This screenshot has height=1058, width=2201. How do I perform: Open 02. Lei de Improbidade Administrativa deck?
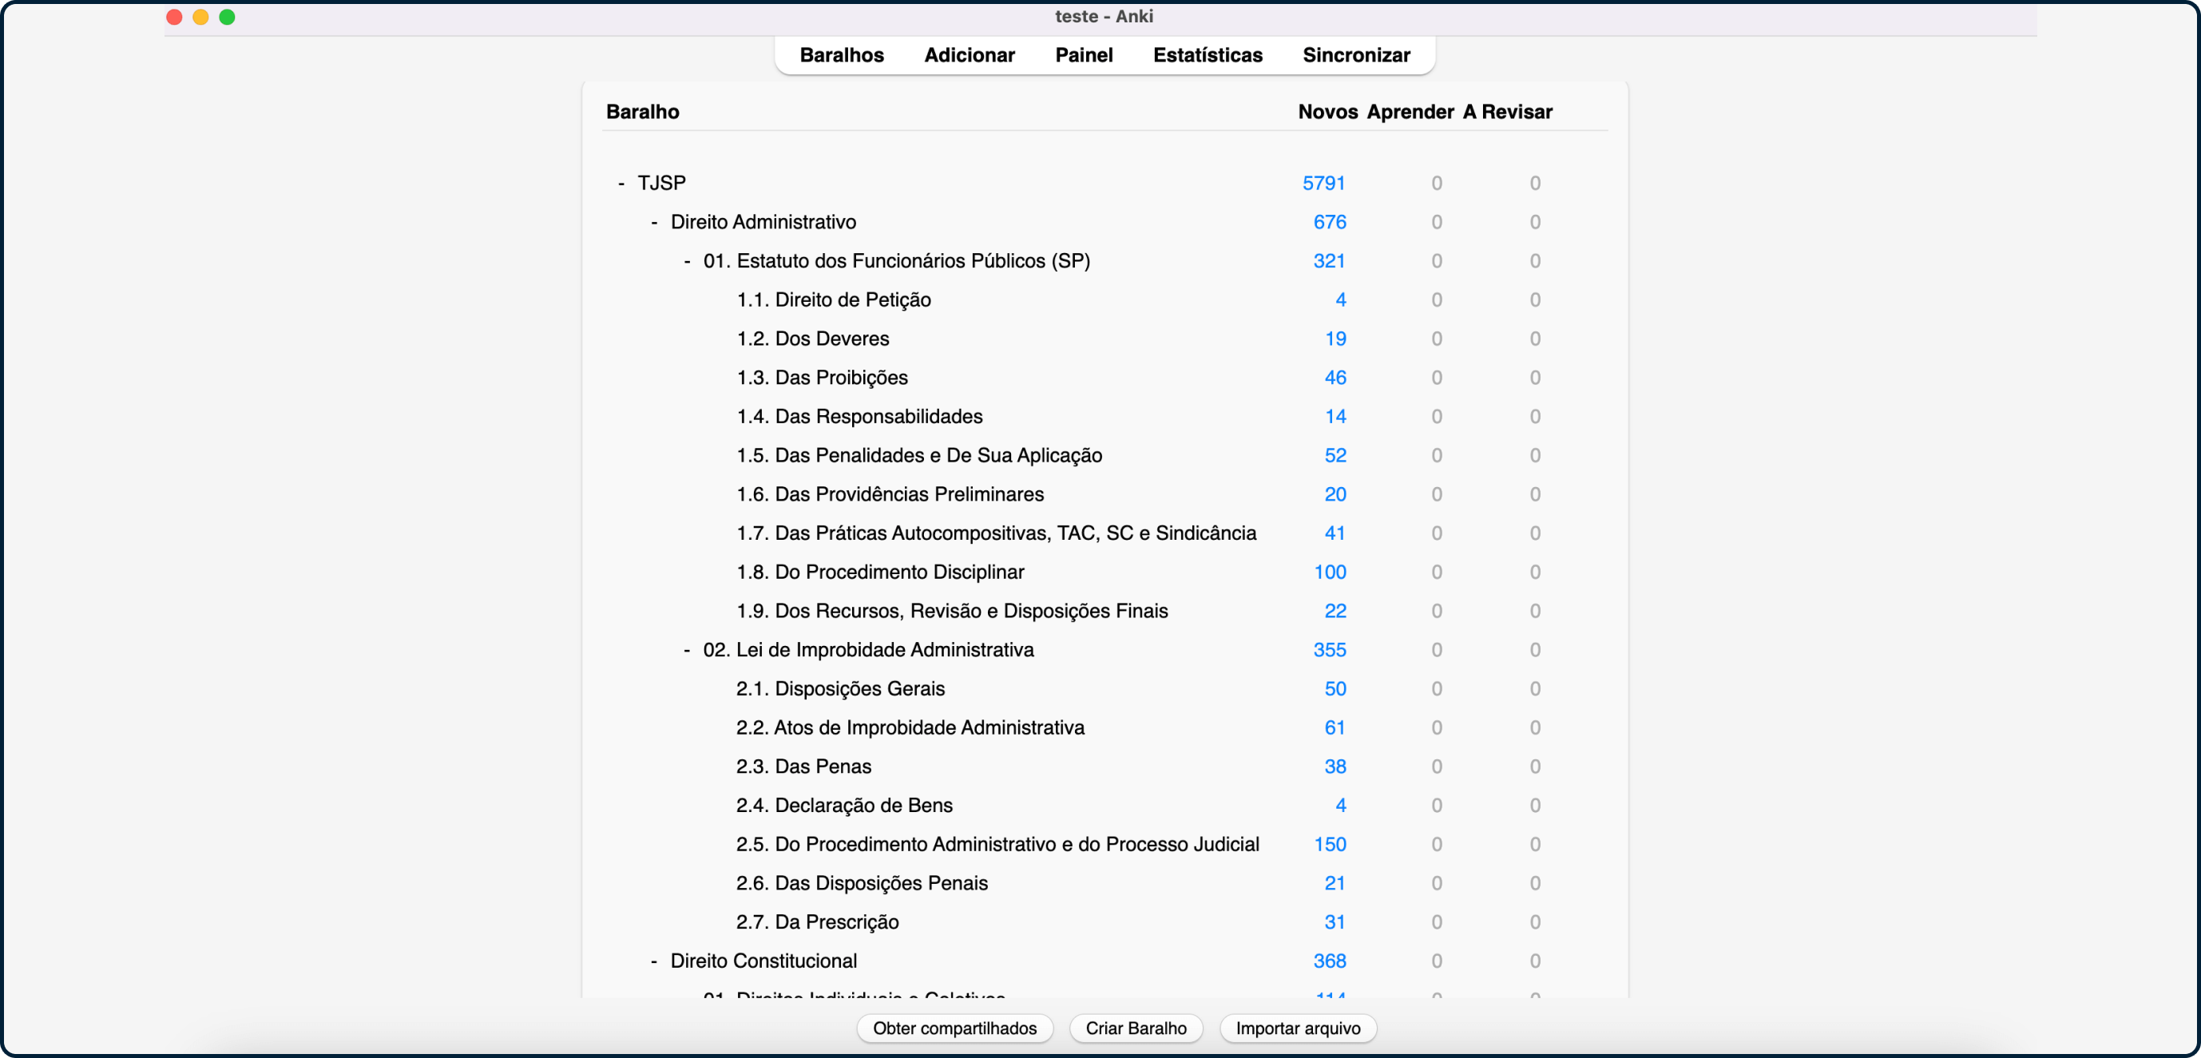click(868, 649)
